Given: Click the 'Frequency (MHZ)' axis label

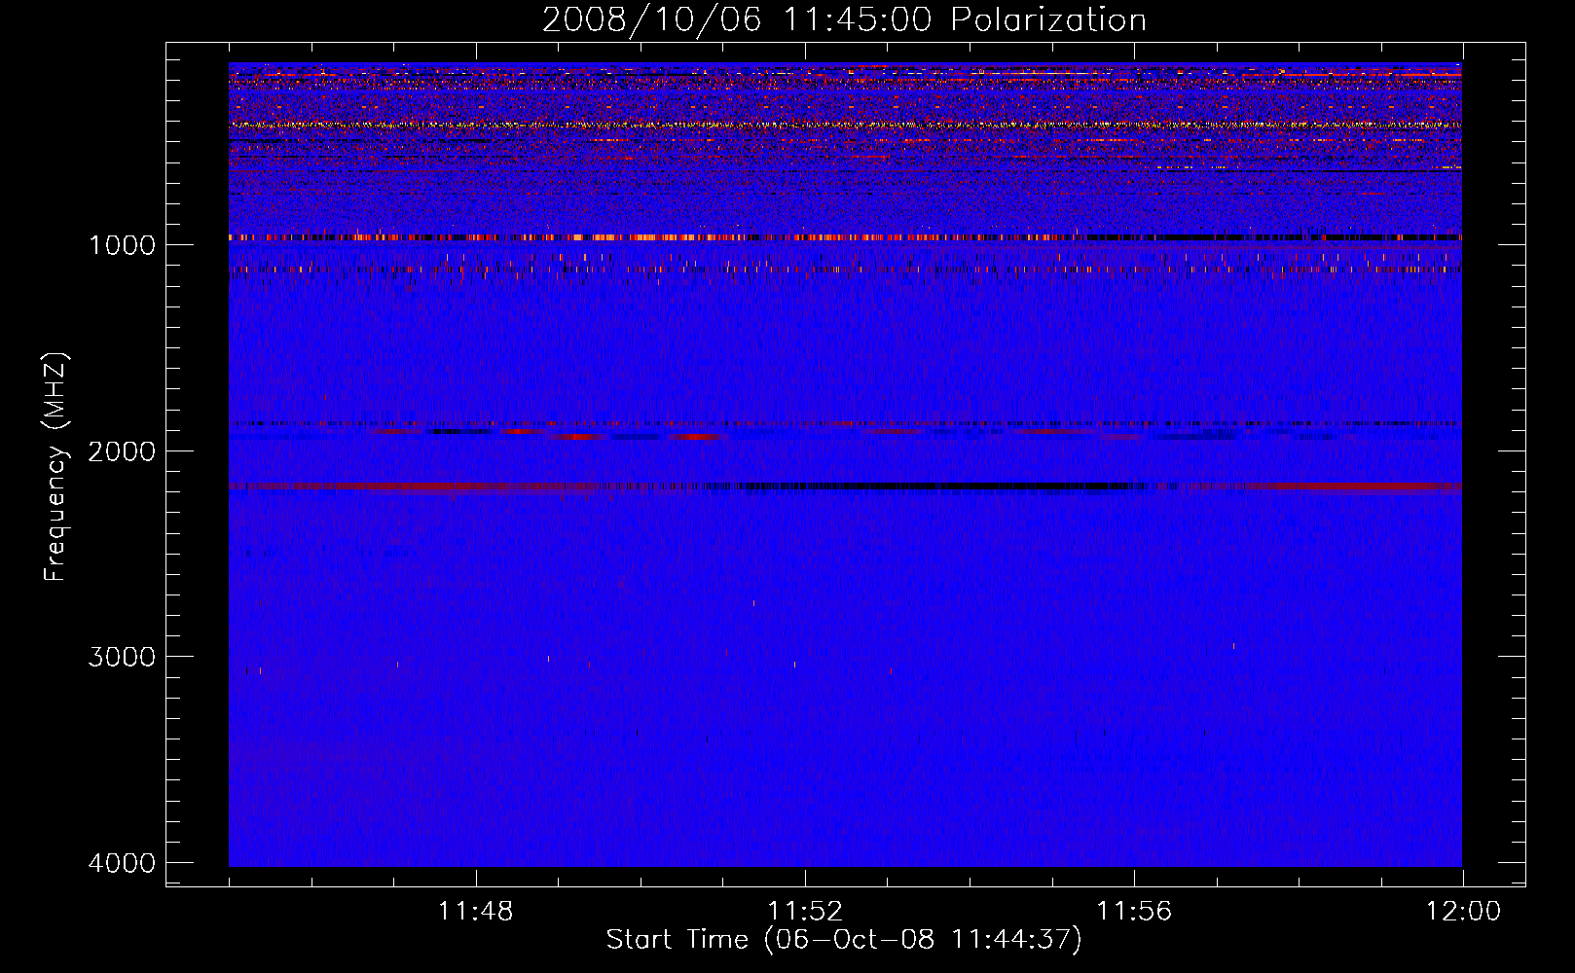Looking at the screenshot, I should (x=56, y=467).
